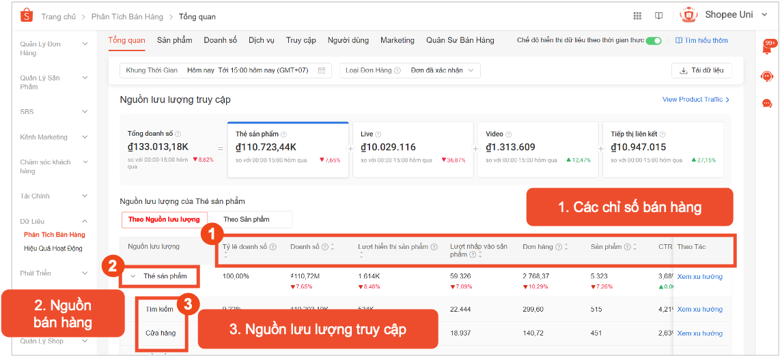The height and width of the screenshot is (356, 782).
Task: Click help icon next to Tổng doanh số
Action: (x=178, y=134)
